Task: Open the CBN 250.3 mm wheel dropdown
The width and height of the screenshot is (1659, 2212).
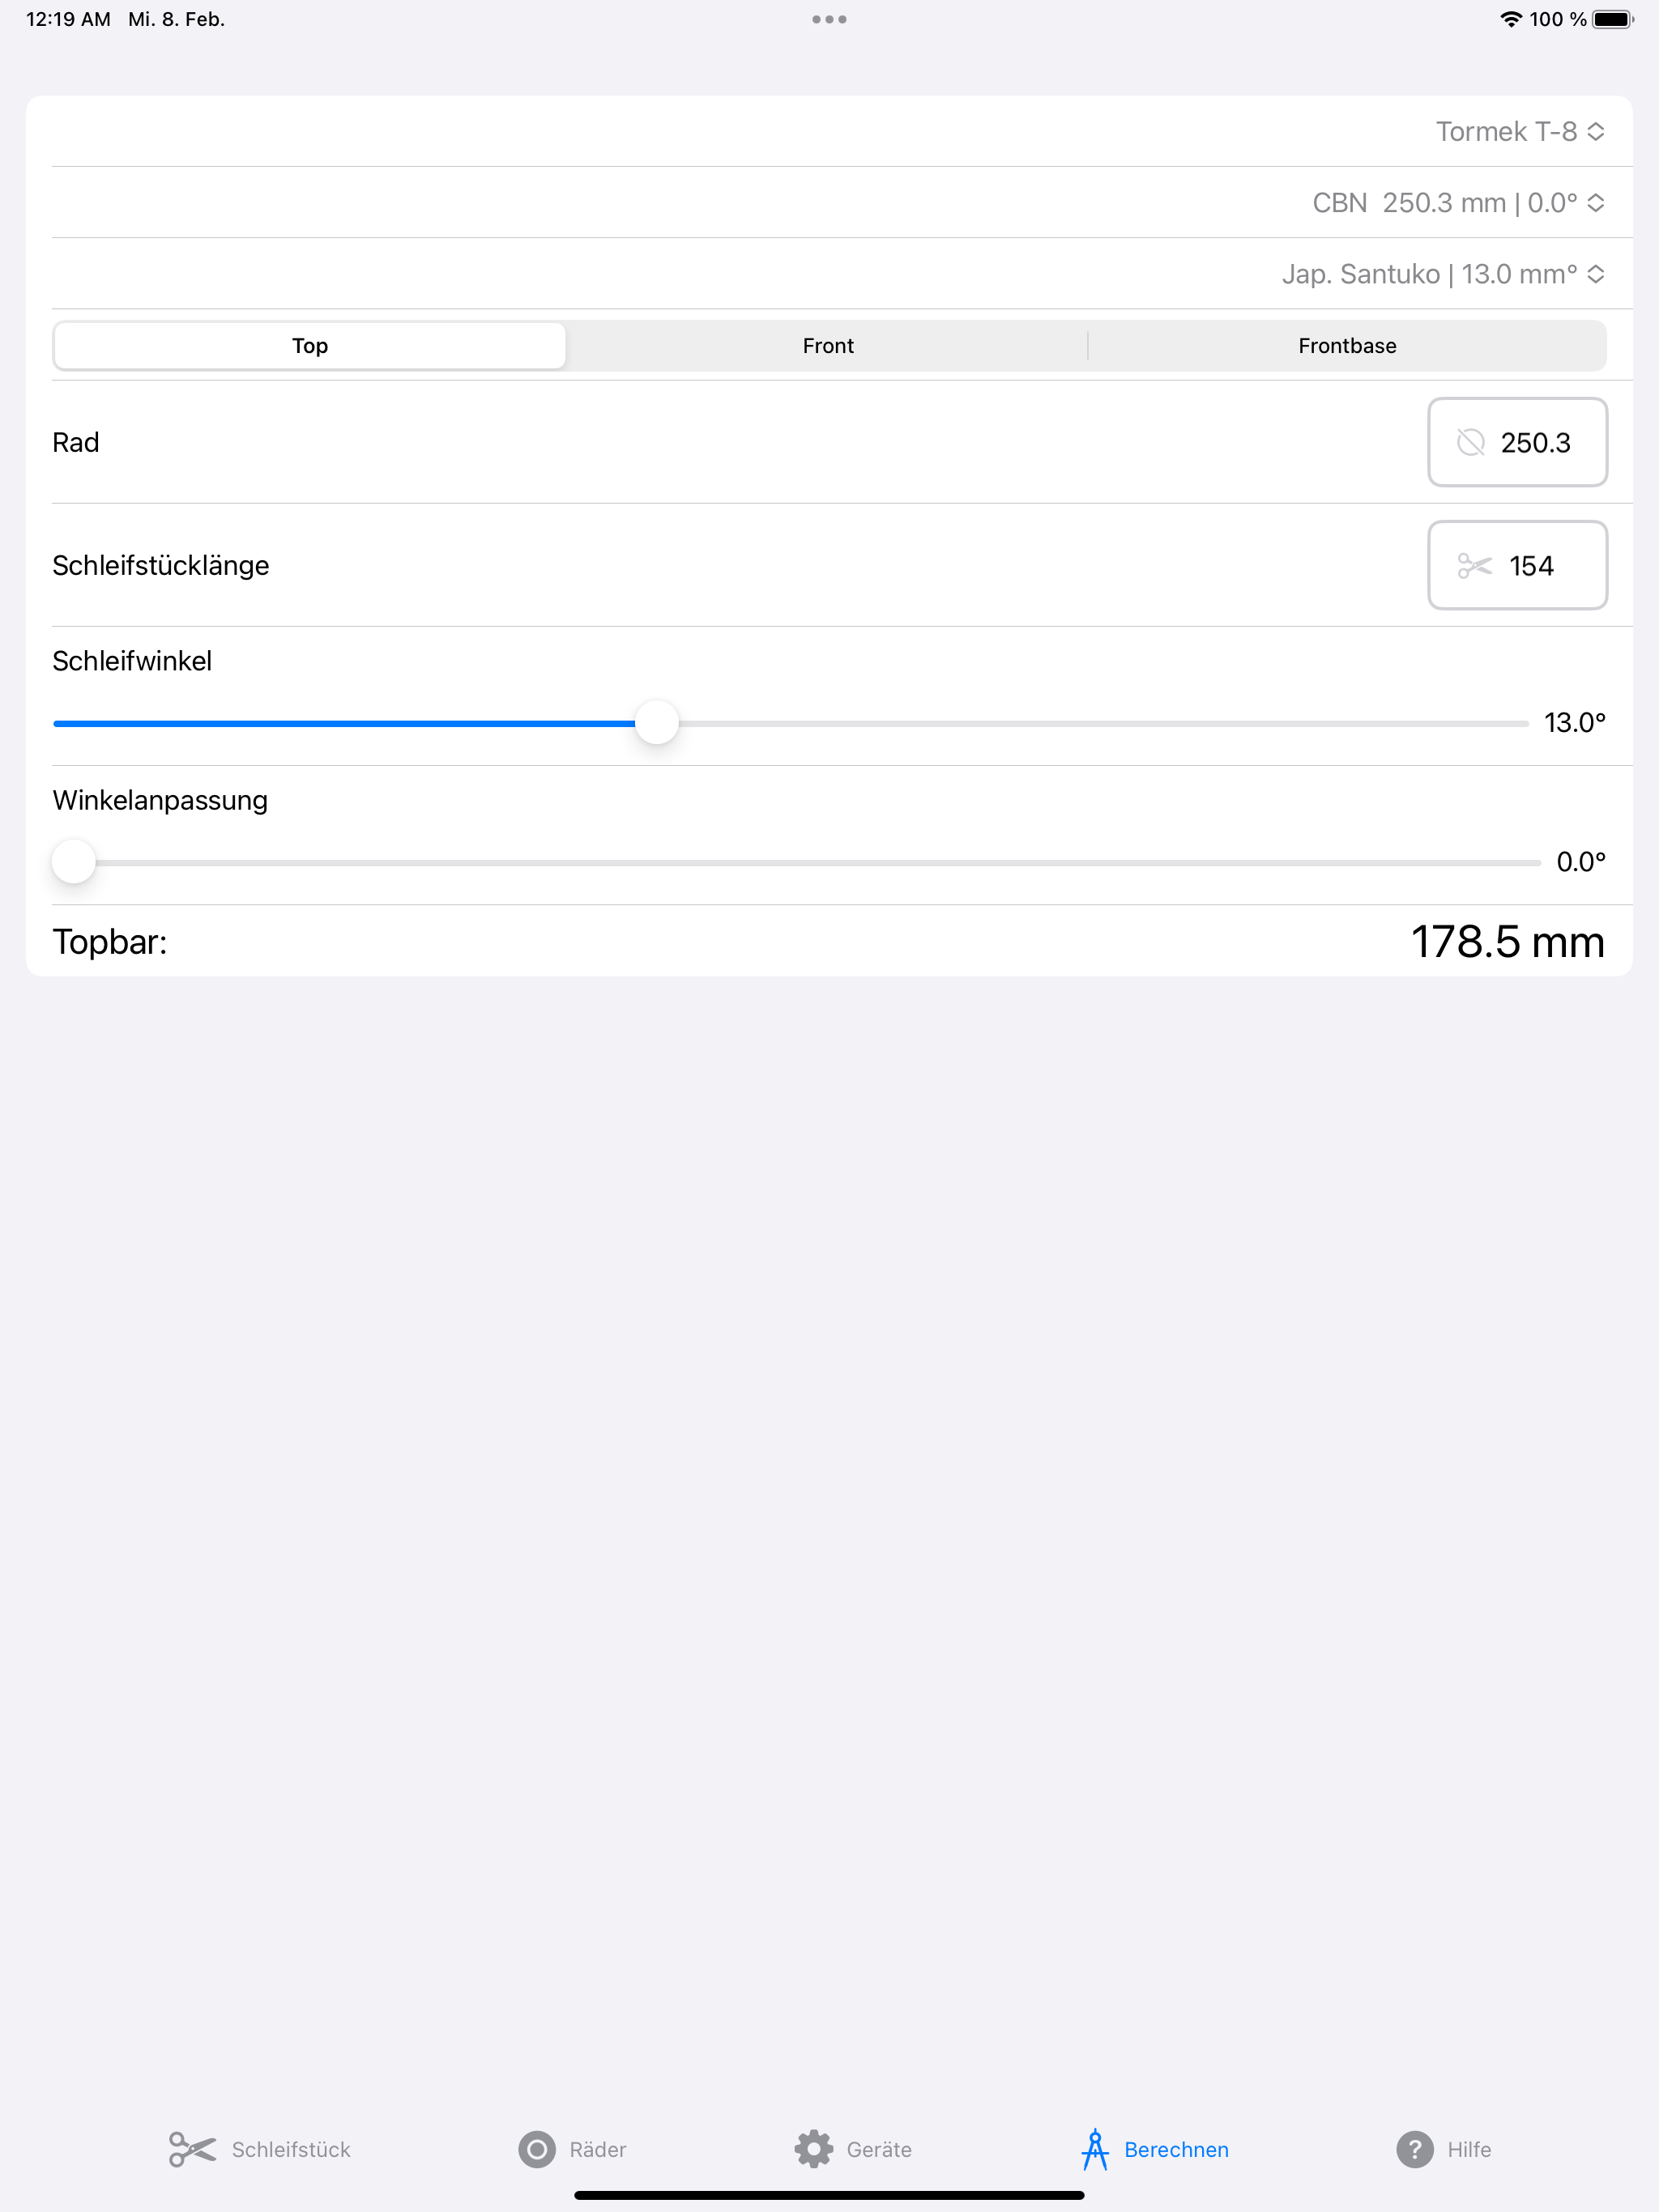Action: pos(1458,203)
